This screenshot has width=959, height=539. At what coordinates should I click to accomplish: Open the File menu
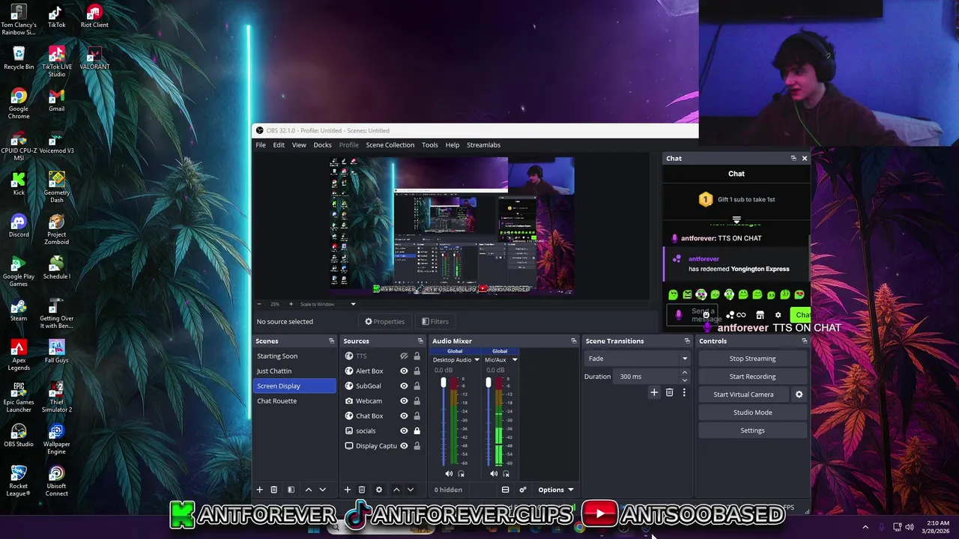(261, 145)
